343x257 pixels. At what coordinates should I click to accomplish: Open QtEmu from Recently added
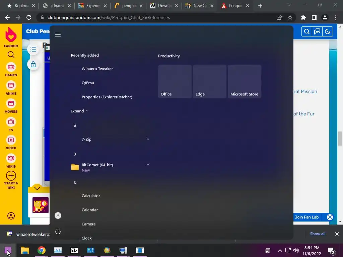[x=88, y=83]
